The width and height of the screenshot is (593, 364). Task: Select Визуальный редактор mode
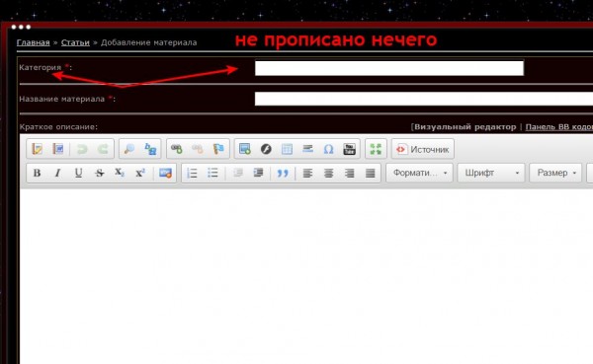click(466, 127)
